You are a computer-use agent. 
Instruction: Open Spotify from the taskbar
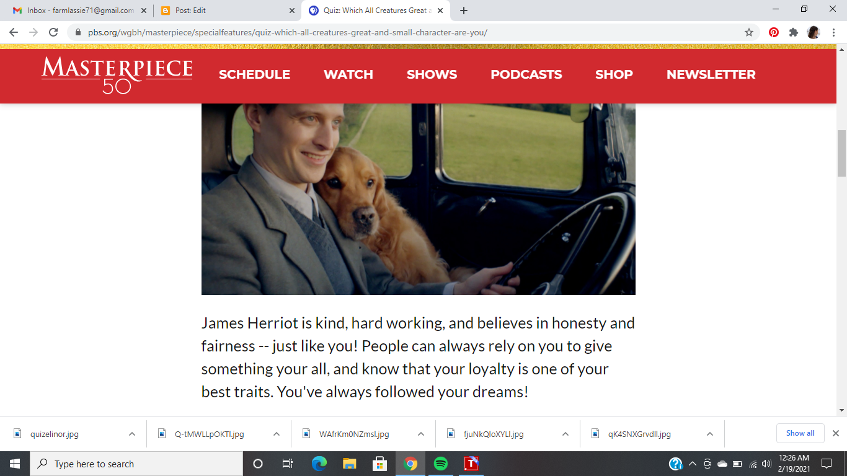tap(440, 464)
